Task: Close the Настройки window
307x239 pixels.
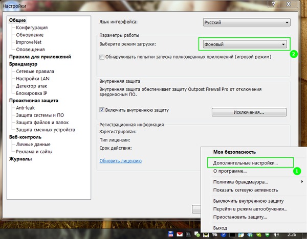Action: tap(289, 4)
